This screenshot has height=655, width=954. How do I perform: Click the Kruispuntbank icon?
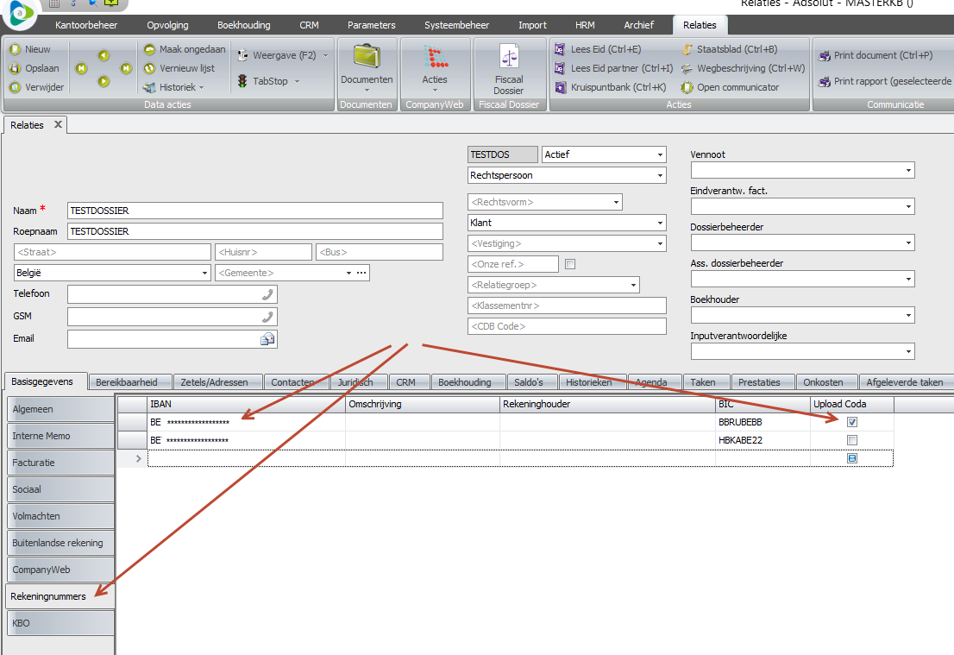(560, 87)
